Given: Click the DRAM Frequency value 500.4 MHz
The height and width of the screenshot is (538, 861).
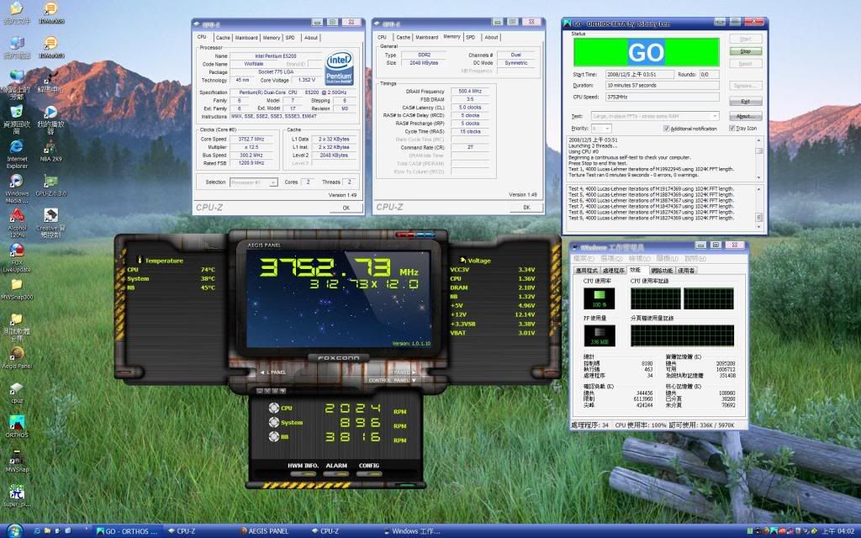Looking at the screenshot, I should pos(470,92).
